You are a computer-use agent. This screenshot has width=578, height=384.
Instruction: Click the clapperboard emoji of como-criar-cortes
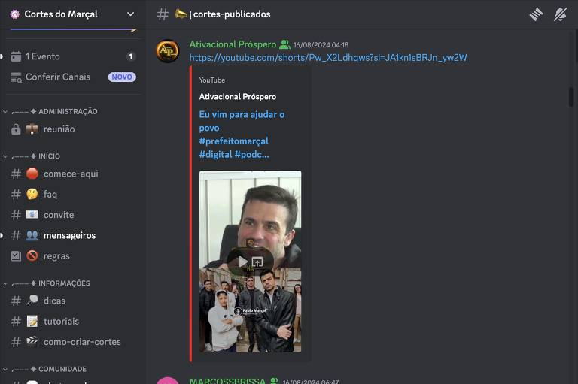[32, 342]
